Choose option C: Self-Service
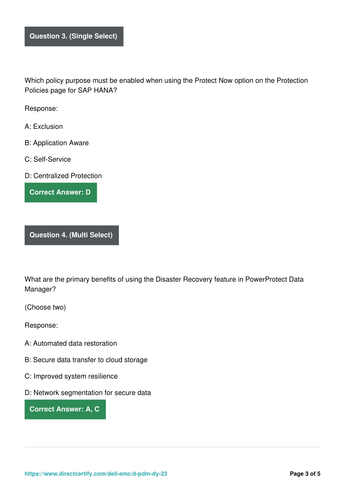This screenshot has height=488, width=345. (x=48, y=159)
